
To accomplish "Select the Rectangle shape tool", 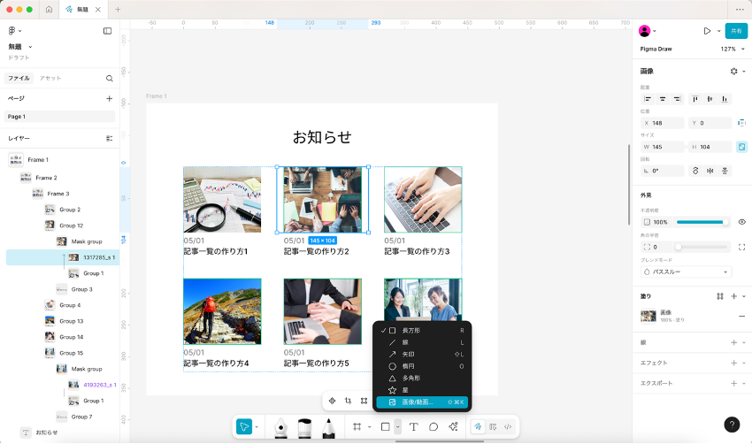I will [x=385, y=426].
